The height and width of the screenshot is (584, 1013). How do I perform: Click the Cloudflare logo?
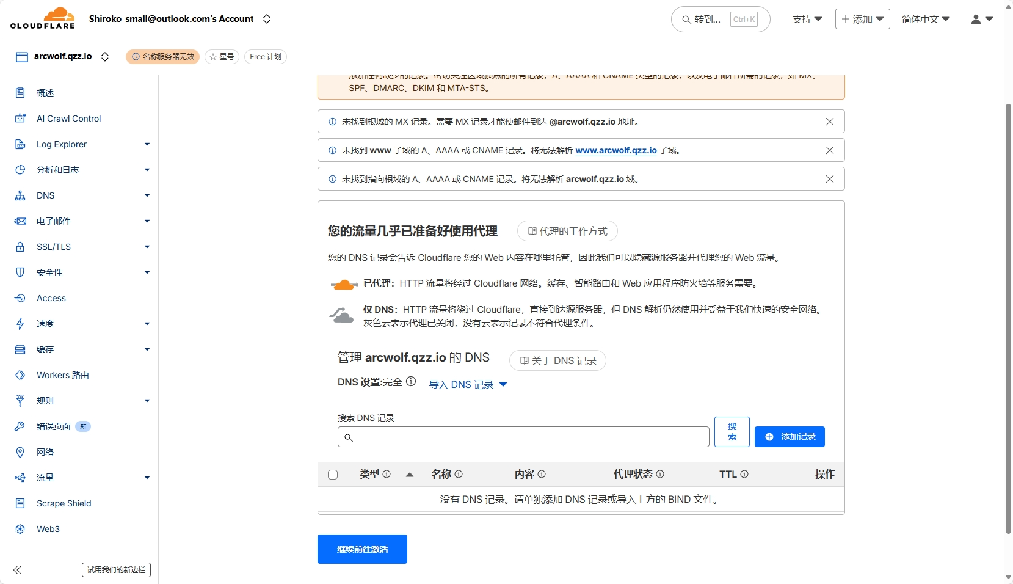(x=43, y=18)
